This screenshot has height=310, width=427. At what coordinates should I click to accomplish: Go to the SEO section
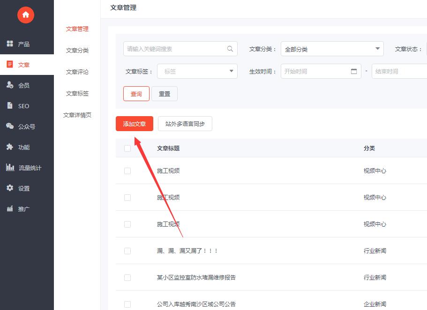[x=23, y=106]
